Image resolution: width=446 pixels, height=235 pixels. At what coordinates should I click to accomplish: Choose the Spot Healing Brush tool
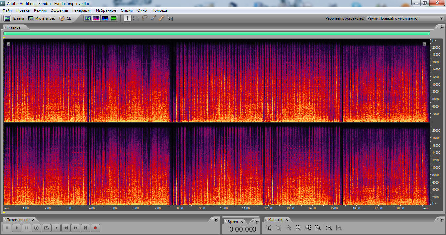pos(161,18)
